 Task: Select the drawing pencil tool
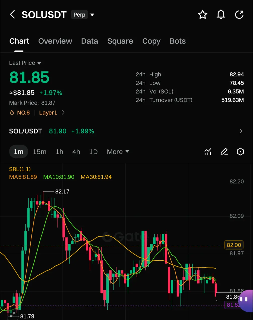click(224, 152)
